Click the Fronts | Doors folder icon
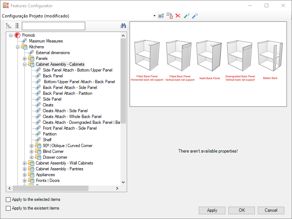292x219 pixels. click(x=31, y=181)
